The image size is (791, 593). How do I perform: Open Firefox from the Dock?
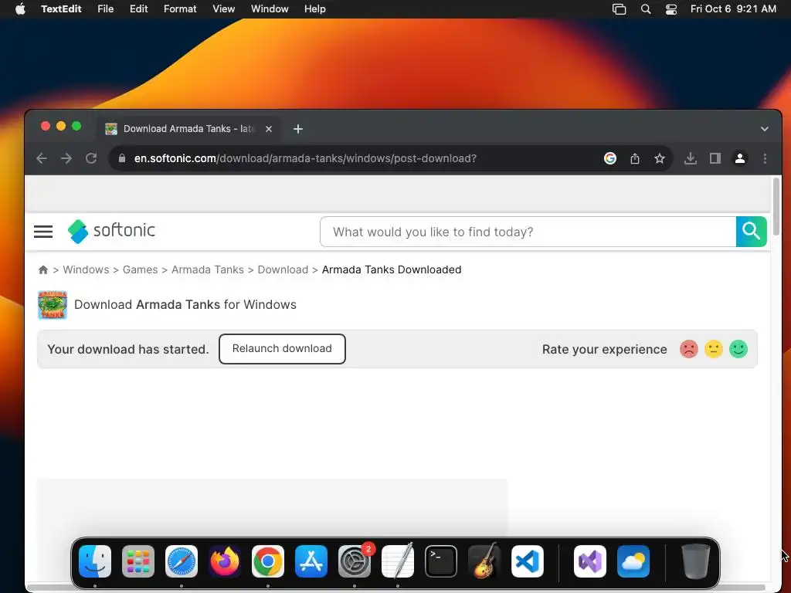click(x=225, y=561)
